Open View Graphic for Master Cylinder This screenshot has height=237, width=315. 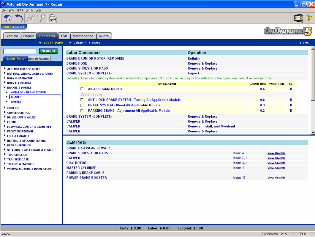click(x=276, y=168)
